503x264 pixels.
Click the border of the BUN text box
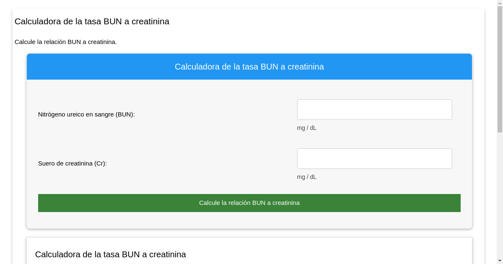374,100
